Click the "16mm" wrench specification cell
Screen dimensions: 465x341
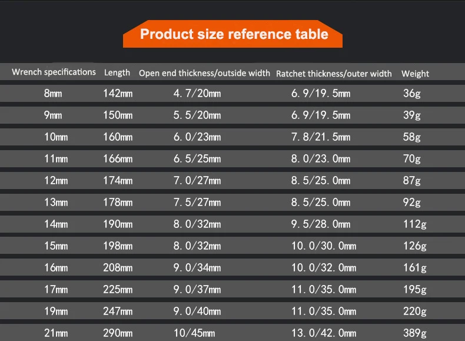[56, 268]
